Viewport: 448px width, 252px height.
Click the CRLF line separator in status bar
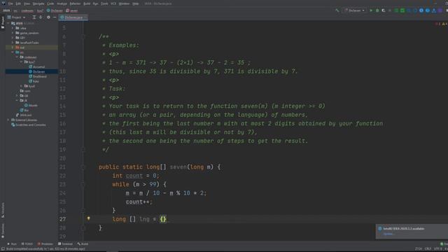pos(428,249)
